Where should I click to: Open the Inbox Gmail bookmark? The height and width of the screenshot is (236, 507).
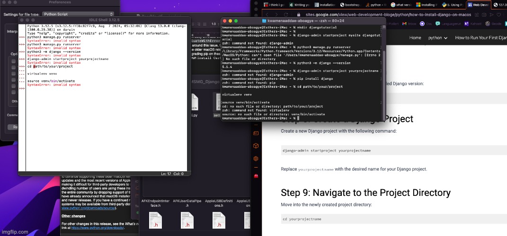tap(409, 24)
